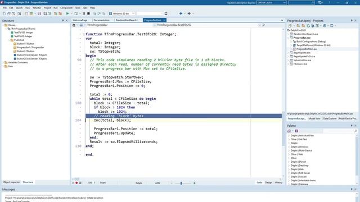Click the editor zoom slider handle

click(x=181, y=183)
